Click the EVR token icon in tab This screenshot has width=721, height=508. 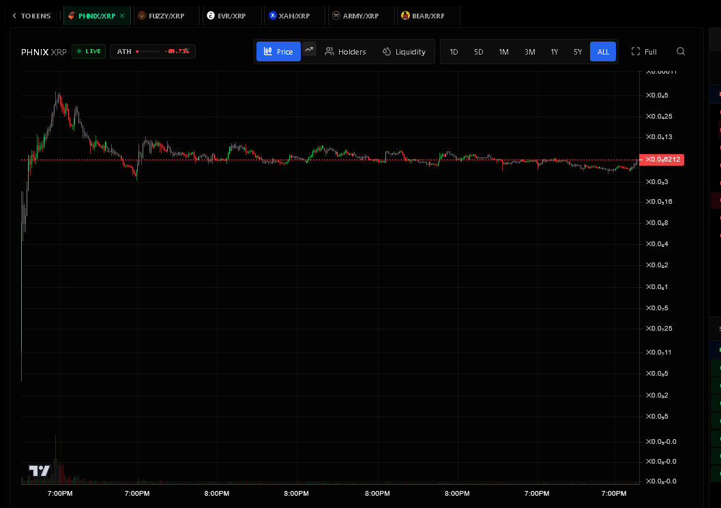click(x=211, y=16)
